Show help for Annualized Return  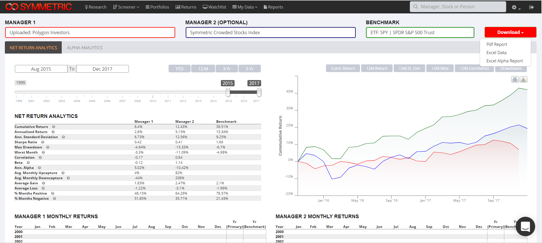point(53,132)
